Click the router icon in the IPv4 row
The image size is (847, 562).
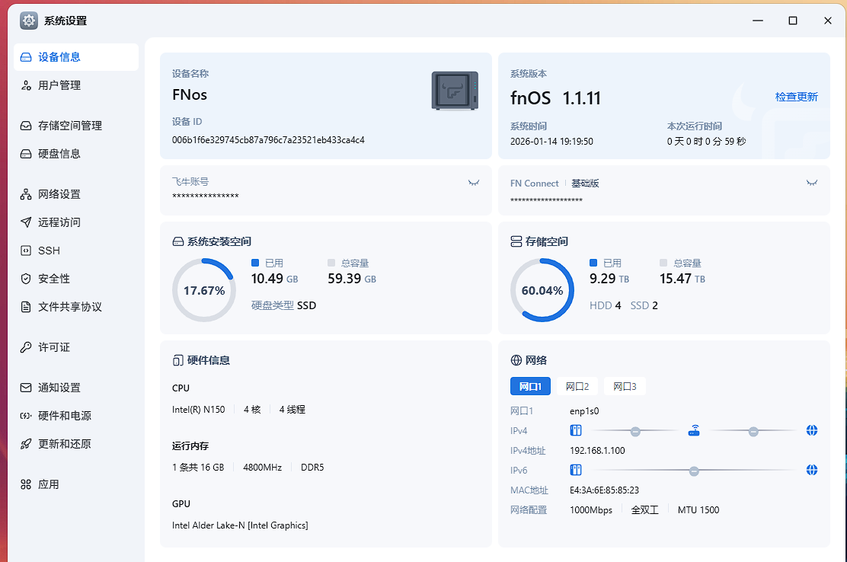(x=694, y=431)
